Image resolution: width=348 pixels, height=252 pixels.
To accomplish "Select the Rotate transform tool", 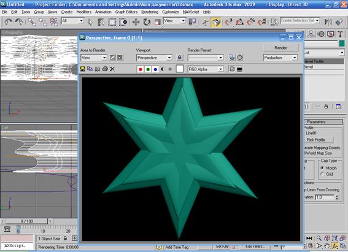I will [x=147, y=22].
